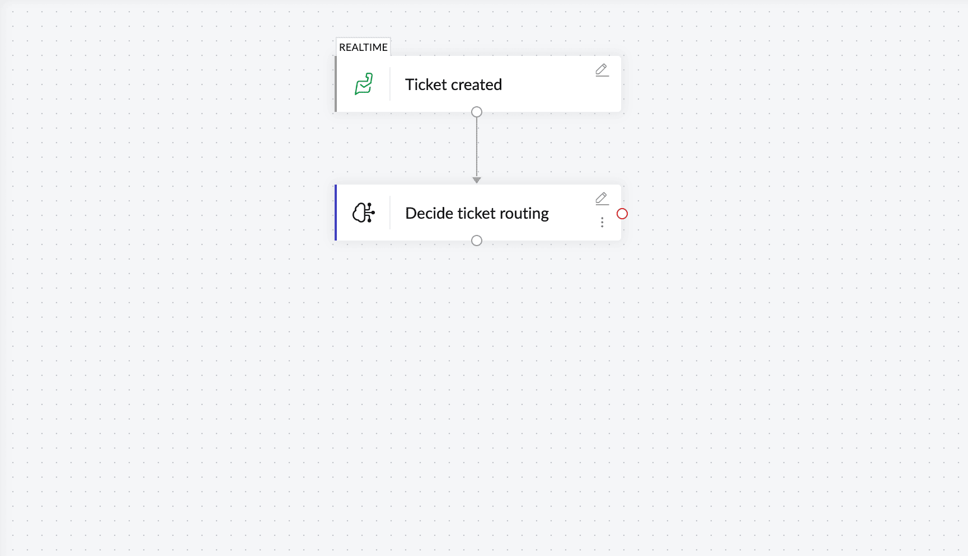Click the blue accent bar on Decide ticket routing
The height and width of the screenshot is (556, 968).
(x=336, y=213)
